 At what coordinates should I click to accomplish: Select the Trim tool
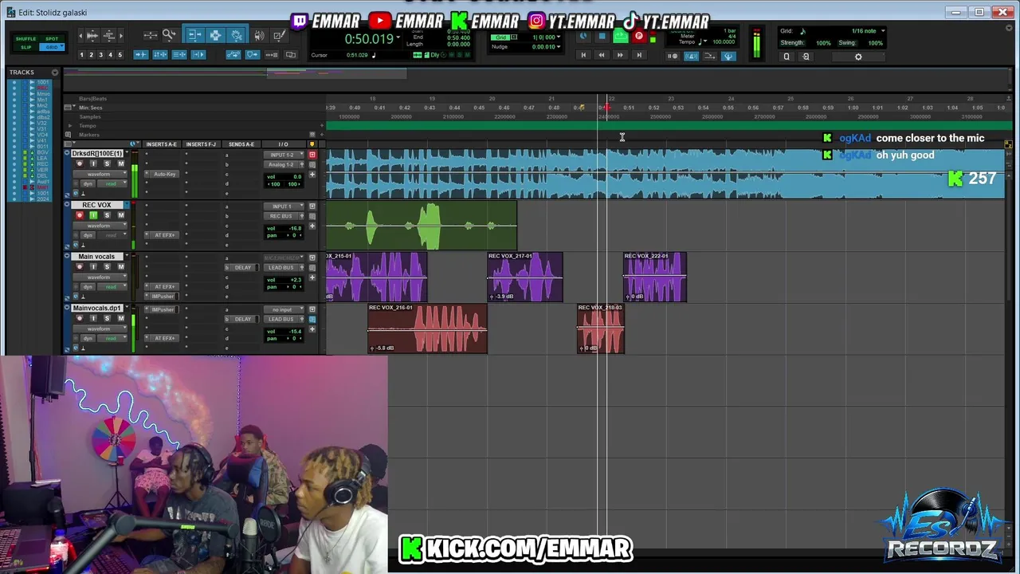[194, 35]
